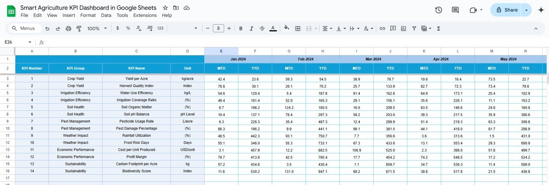Open the horizontal align dropdown
Viewport: 549px width, 185px height.
(327, 28)
